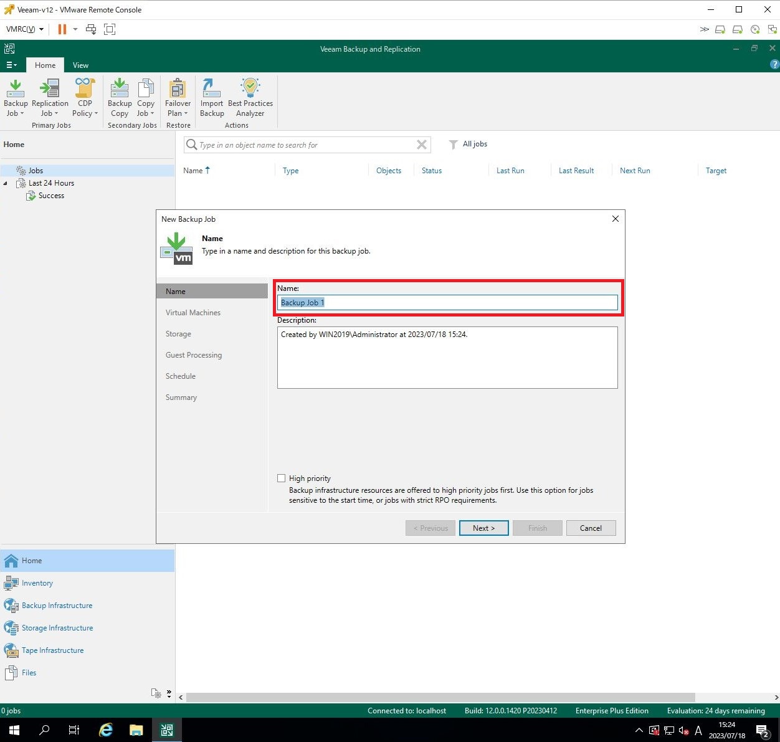
Task: Switch to the Home ribbon tab
Action: [x=45, y=65]
